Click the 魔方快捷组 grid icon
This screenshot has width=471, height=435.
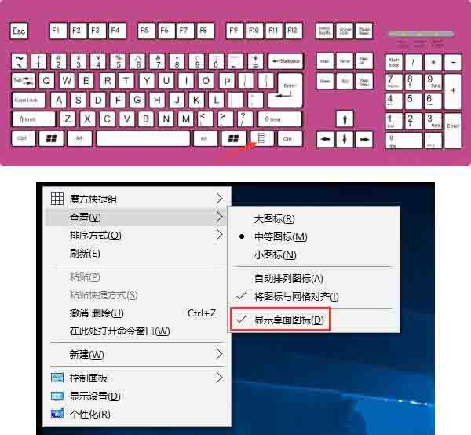pyautogui.click(x=57, y=199)
